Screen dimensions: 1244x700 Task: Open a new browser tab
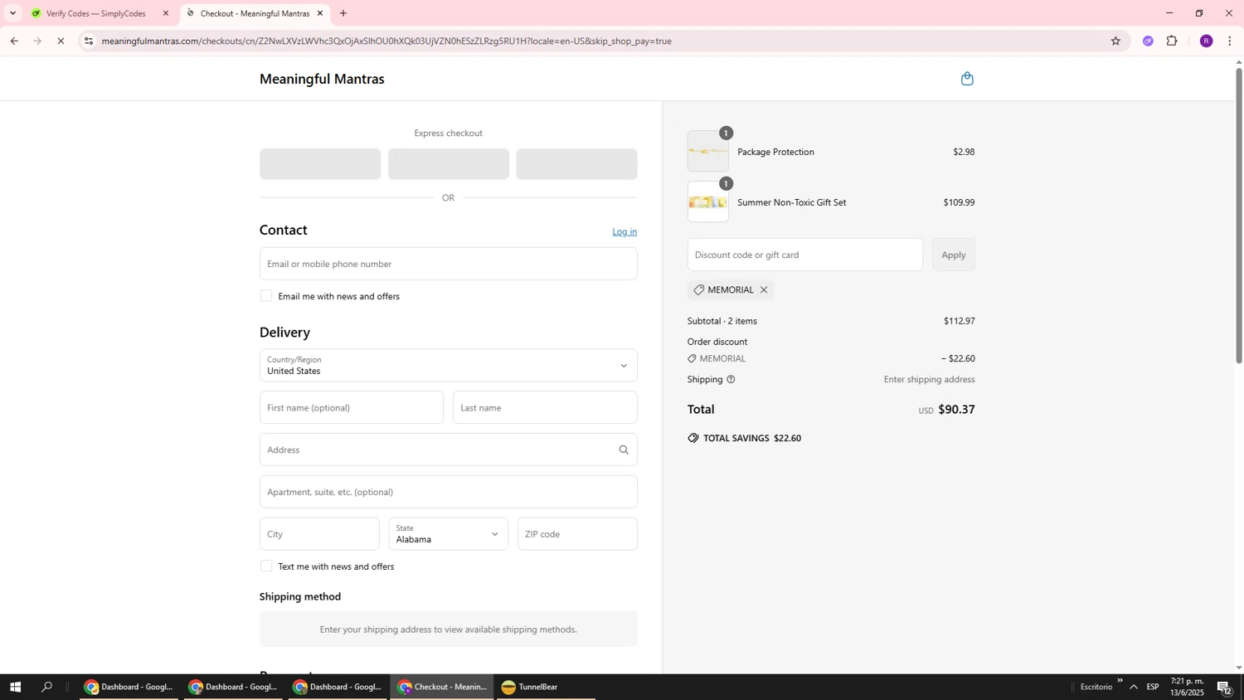[343, 13]
